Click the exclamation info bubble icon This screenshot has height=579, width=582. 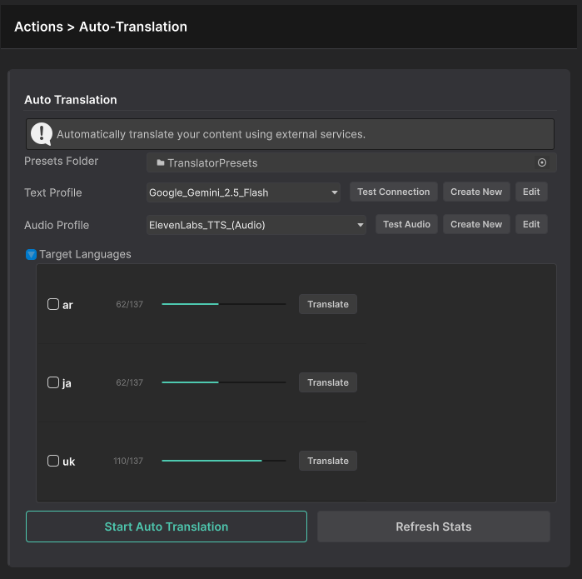click(41, 133)
